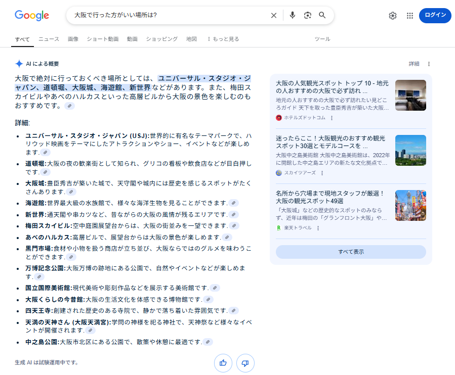Click 詳細 link in AI overview header
Viewport: 455px width, 375px height.
pos(414,64)
